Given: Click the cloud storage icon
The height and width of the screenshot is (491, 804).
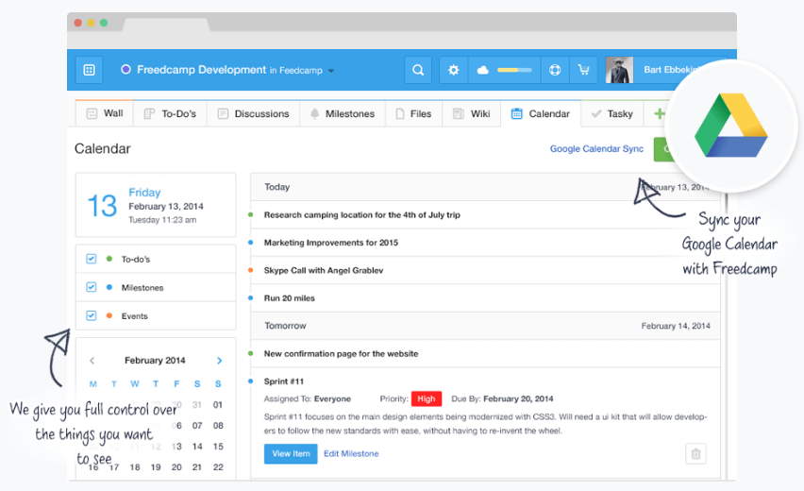Looking at the screenshot, I should (482, 70).
